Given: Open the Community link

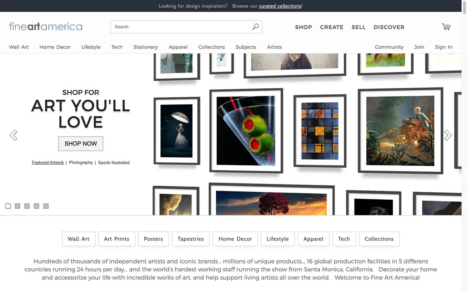Looking at the screenshot, I should pyautogui.click(x=389, y=47).
